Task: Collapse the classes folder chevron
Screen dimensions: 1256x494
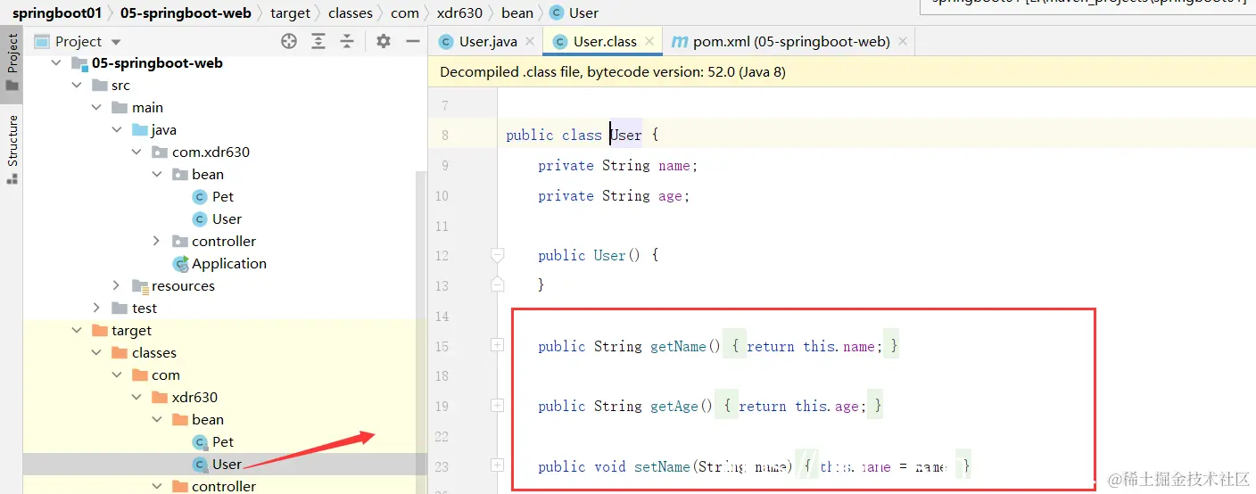Action: tap(96, 353)
